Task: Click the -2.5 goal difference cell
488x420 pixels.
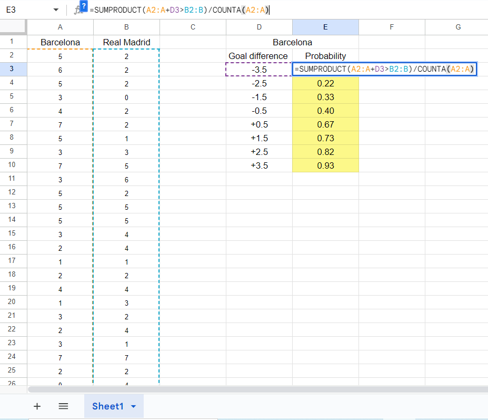Action: pyautogui.click(x=259, y=83)
